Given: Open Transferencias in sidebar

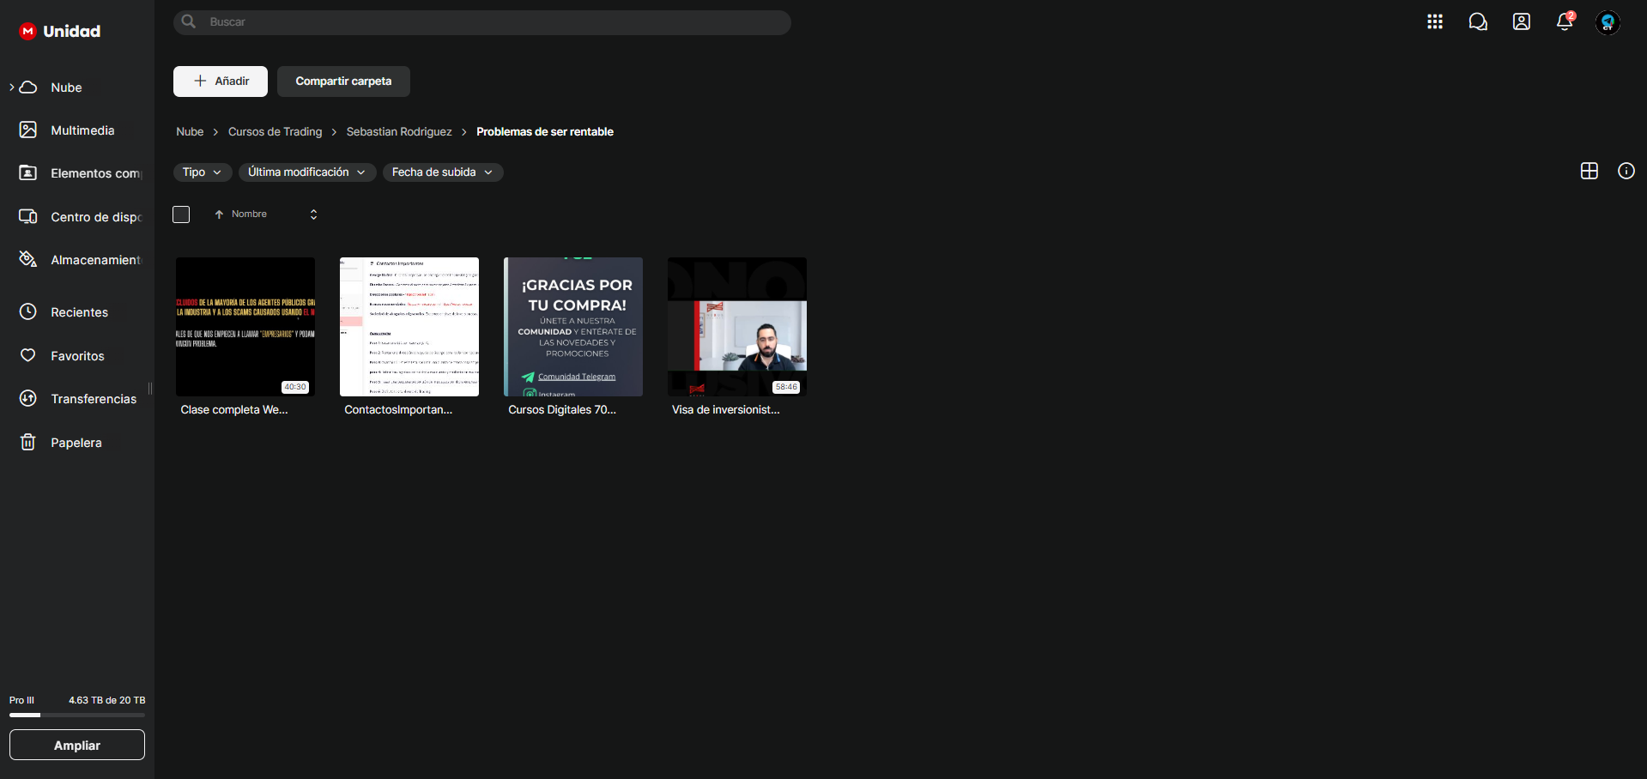Looking at the screenshot, I should coord(93,399).
